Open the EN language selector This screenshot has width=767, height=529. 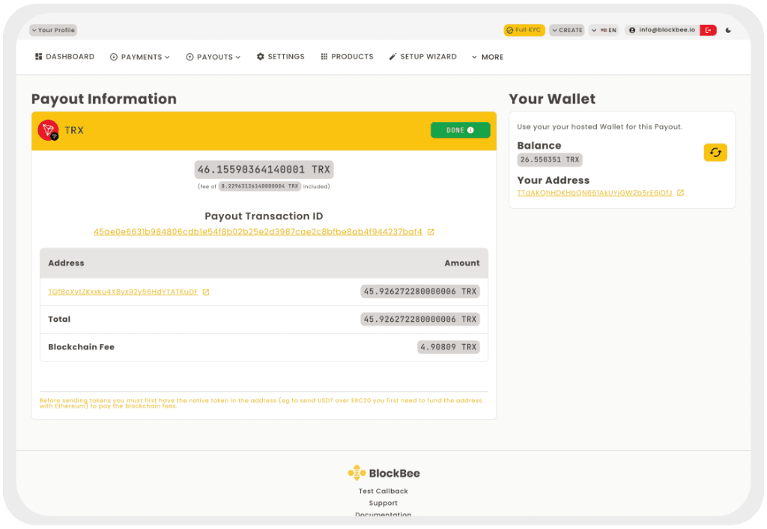pyautogui.click(x=604, y=30)
